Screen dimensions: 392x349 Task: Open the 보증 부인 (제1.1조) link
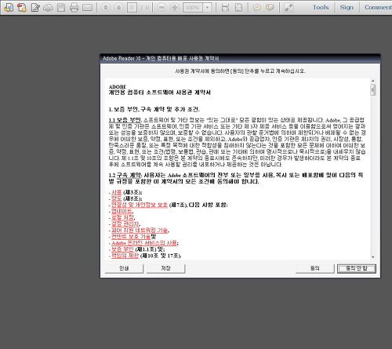click(122, 249)
